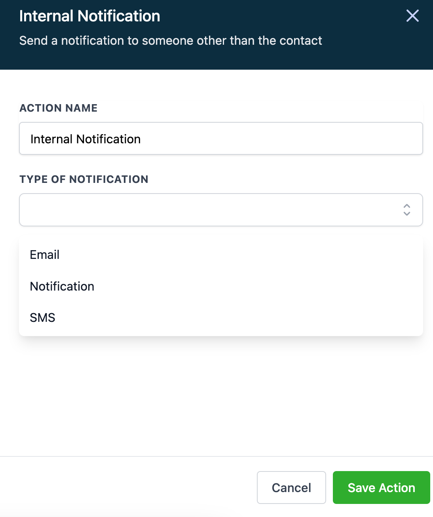The height and width of the screenshot is (517, 433).
Task: Click the TYPE OF NOTIFICATION label
Action: coord(84,179)
